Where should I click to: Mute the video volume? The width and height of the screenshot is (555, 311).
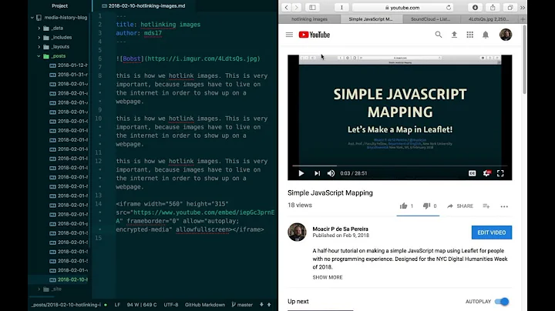[331, 173]
